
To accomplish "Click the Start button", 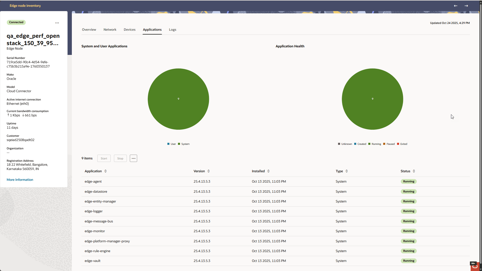I will [104, 158].
